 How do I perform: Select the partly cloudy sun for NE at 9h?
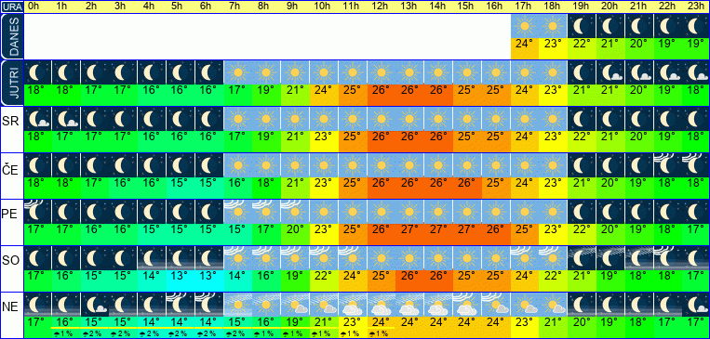pos(295,305)
